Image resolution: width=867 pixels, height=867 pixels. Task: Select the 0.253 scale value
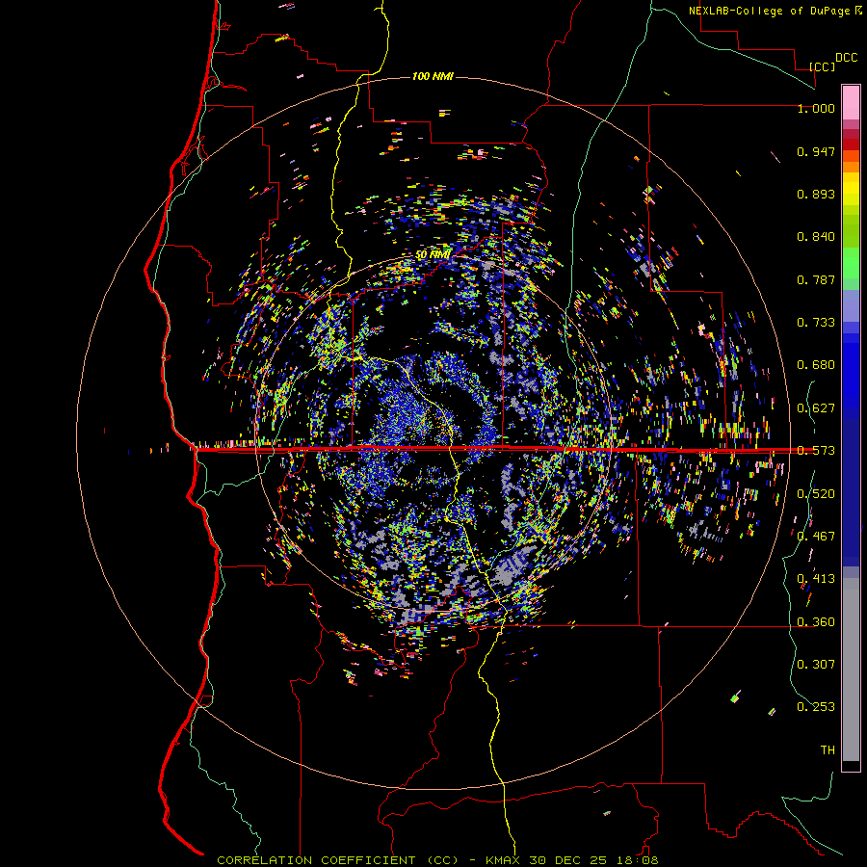point(816,707)
